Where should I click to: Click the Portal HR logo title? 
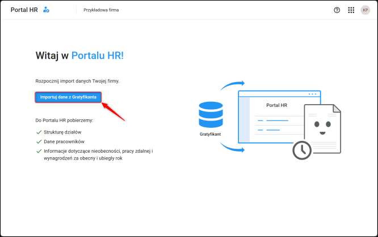point(24,10)
